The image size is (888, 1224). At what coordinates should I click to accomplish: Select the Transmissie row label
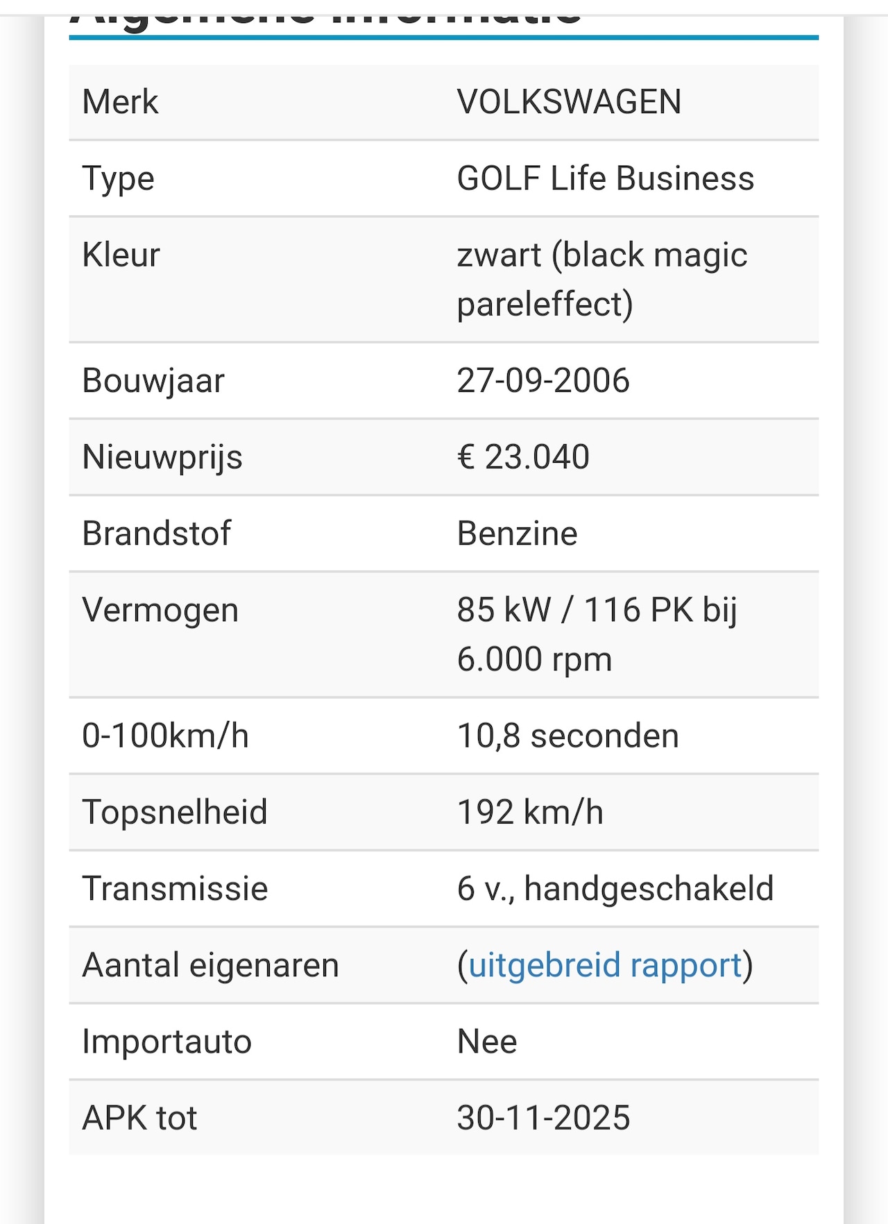(x=175, y=889)
